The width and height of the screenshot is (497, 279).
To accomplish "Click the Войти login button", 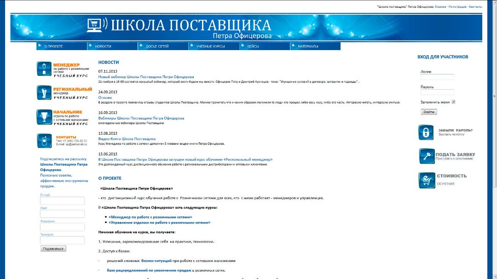I will pyautogui.click(x=428, y=112).
